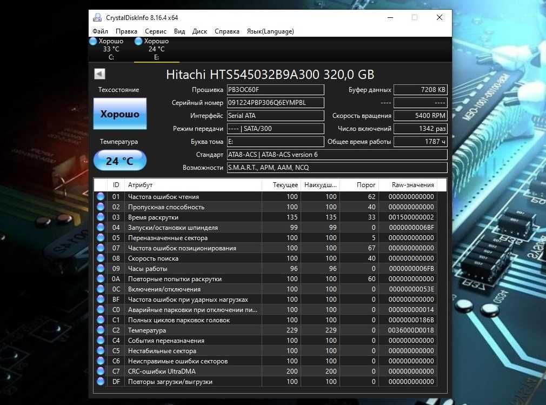Click the ID column header

(116, 185)
